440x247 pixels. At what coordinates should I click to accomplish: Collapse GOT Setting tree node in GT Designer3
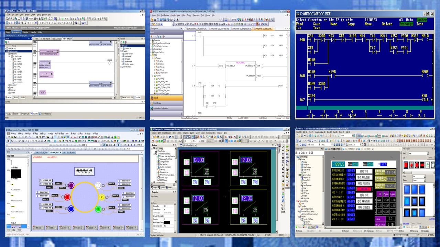(x=152, y=149)
